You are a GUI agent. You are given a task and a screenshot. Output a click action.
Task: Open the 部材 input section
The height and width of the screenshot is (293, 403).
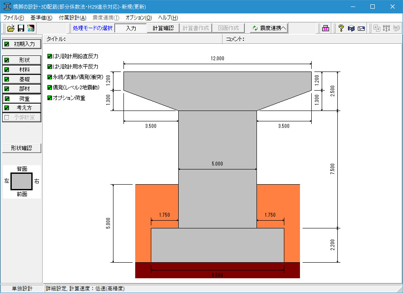[x=22, y=89]
